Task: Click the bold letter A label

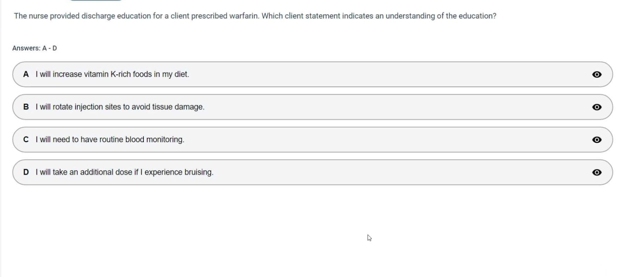Action: [x=26, y=74]
